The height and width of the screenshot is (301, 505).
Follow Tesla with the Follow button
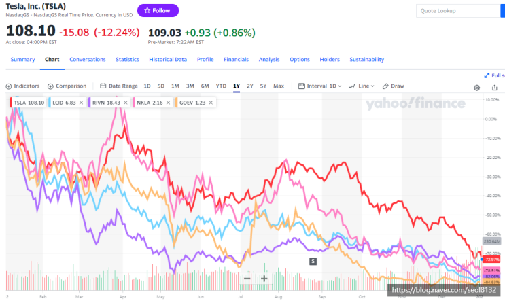point(158,10)
